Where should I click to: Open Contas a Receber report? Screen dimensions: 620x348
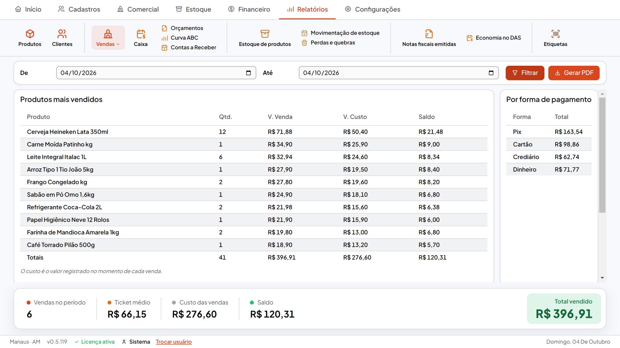point(189,48)
